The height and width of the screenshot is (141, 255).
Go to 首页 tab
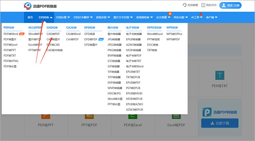point(30,17)
